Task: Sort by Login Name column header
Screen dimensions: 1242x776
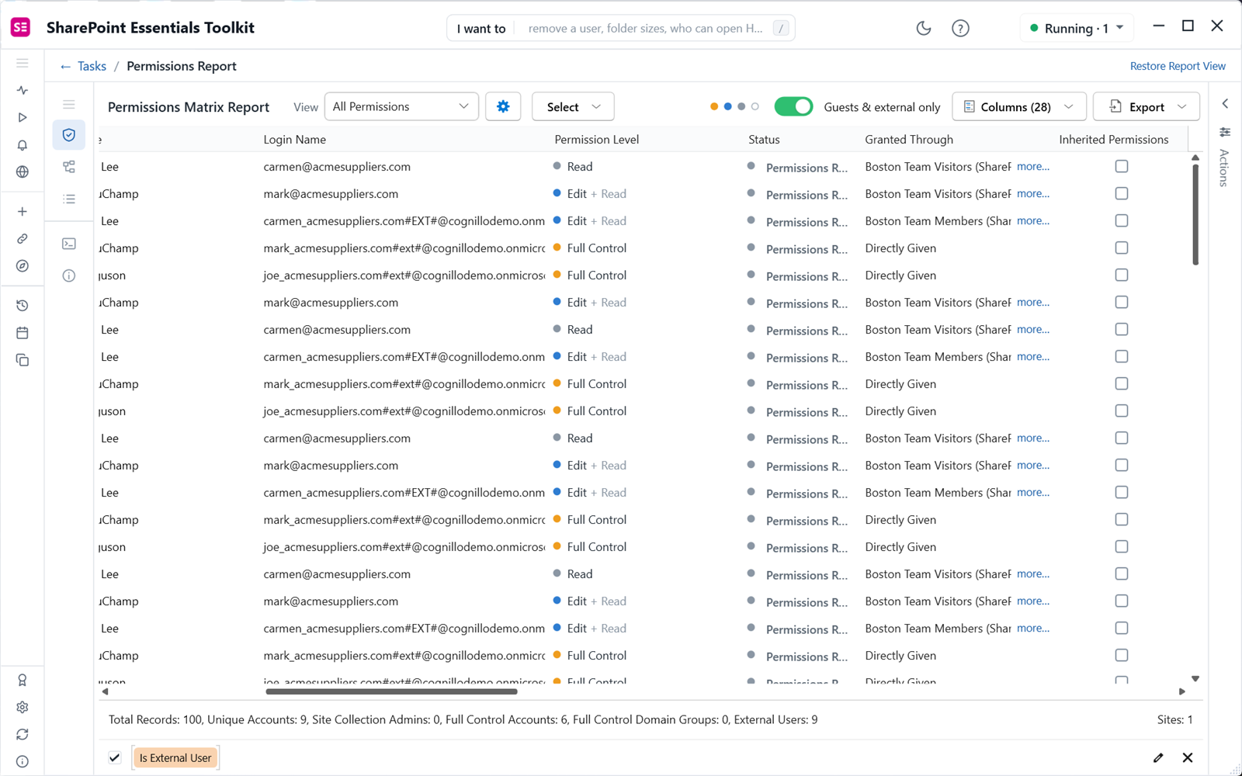Action: [295, 140]
